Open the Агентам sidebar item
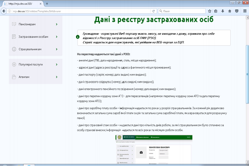This screenshot has height=166, width=249. click(36, 77)
